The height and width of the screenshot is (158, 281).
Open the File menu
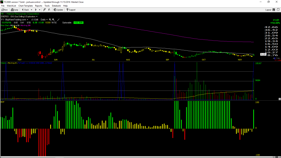3,6
